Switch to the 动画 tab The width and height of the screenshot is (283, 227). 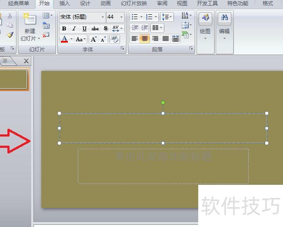[x=106, y=3]
